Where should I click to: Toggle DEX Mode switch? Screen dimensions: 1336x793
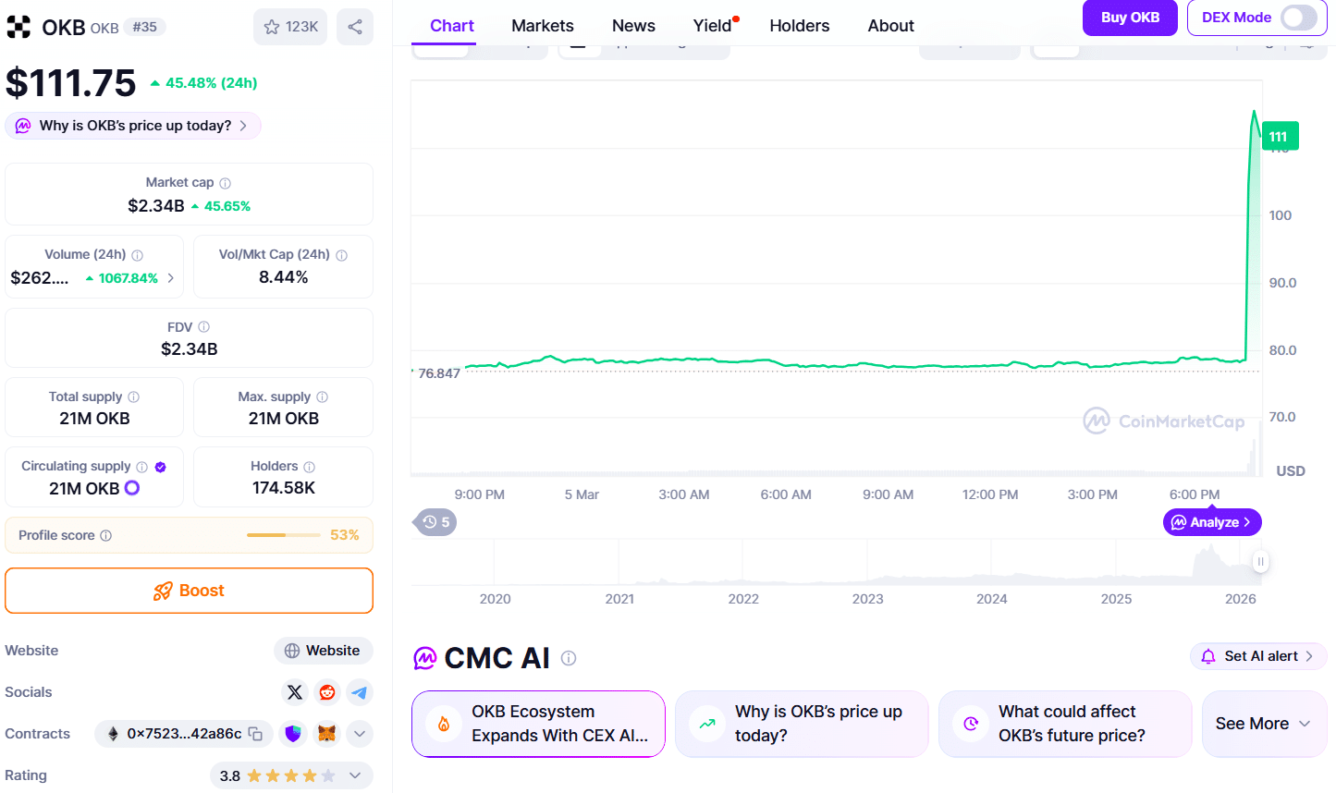tap(1298, 18)
